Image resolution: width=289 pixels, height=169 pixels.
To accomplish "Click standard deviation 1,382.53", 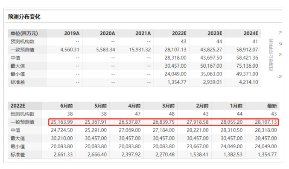I will click(x=233, y=155).
